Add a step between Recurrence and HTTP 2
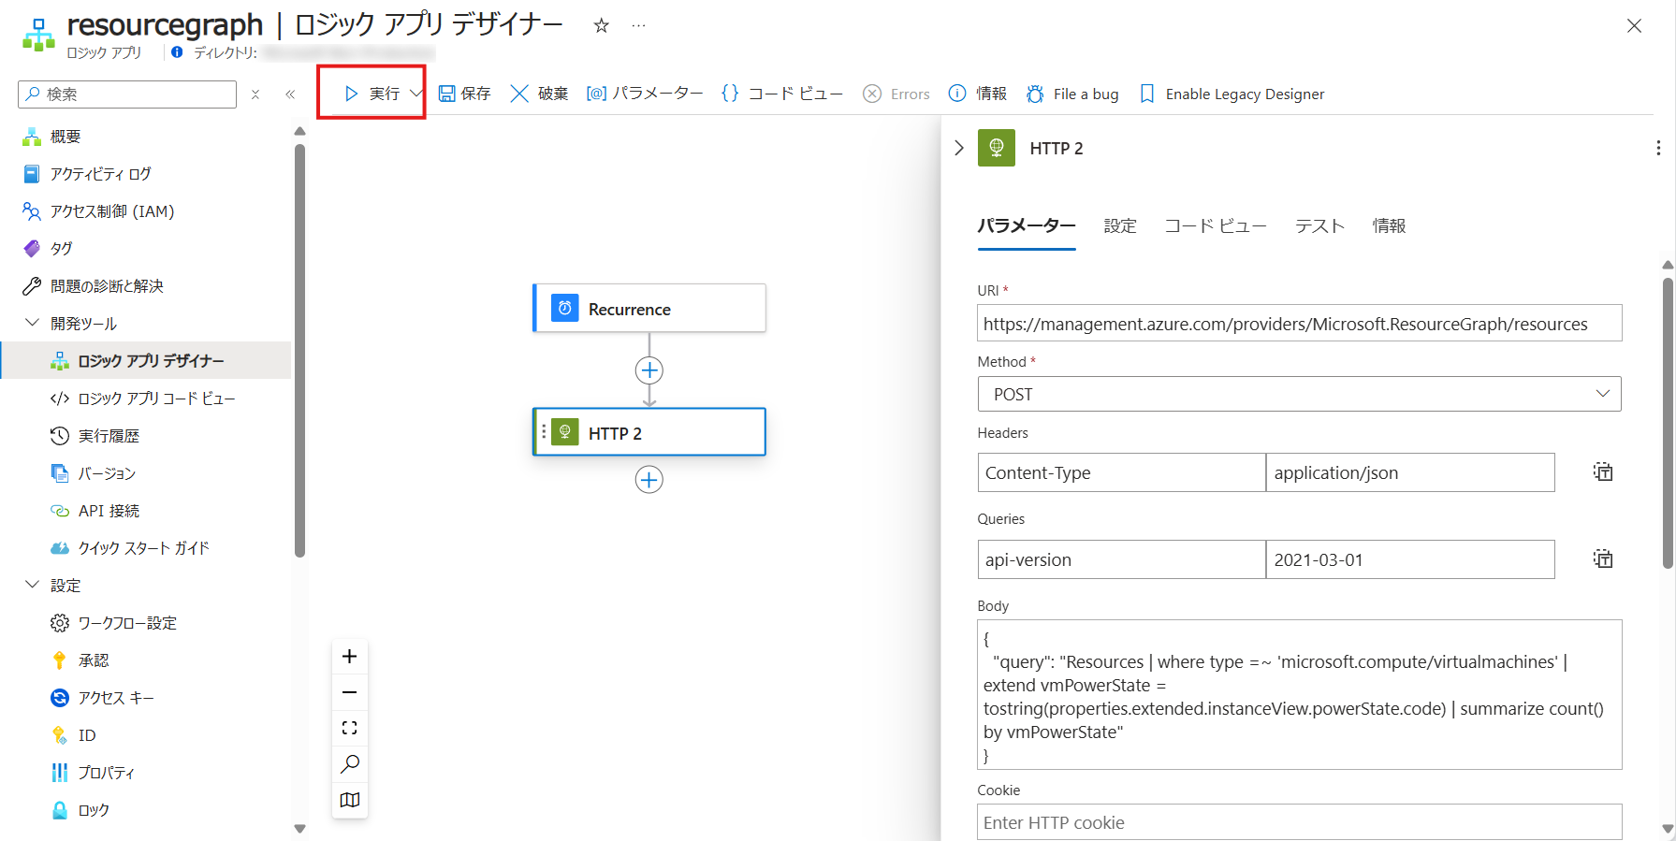The image size is (1676, 841). click(649, 370)
